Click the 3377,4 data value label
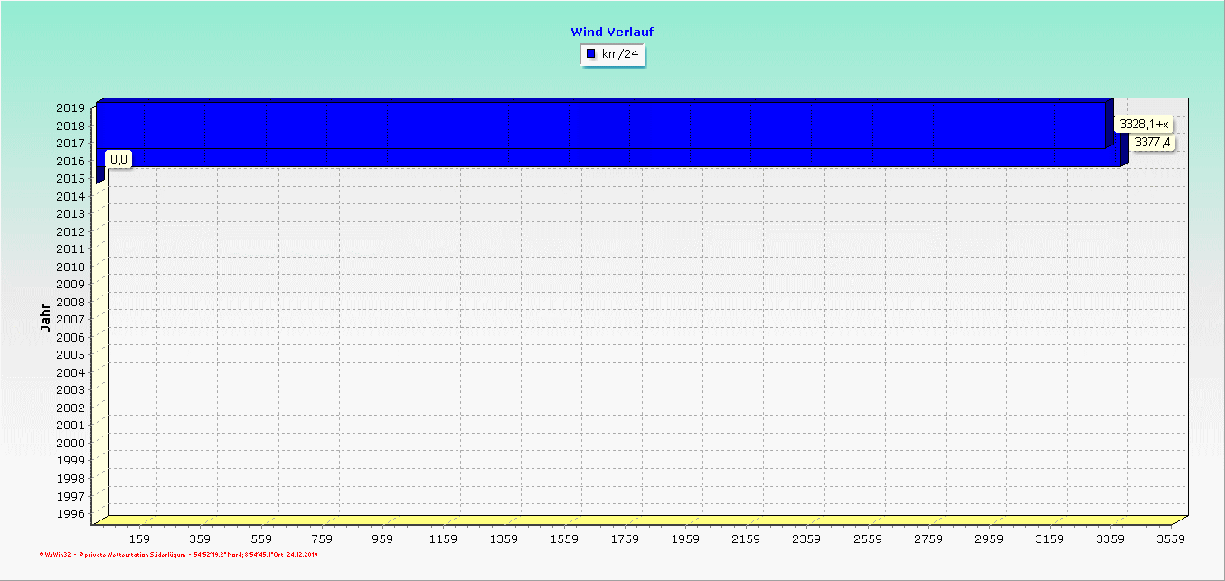1225x581 pixels. (1153, 143)
